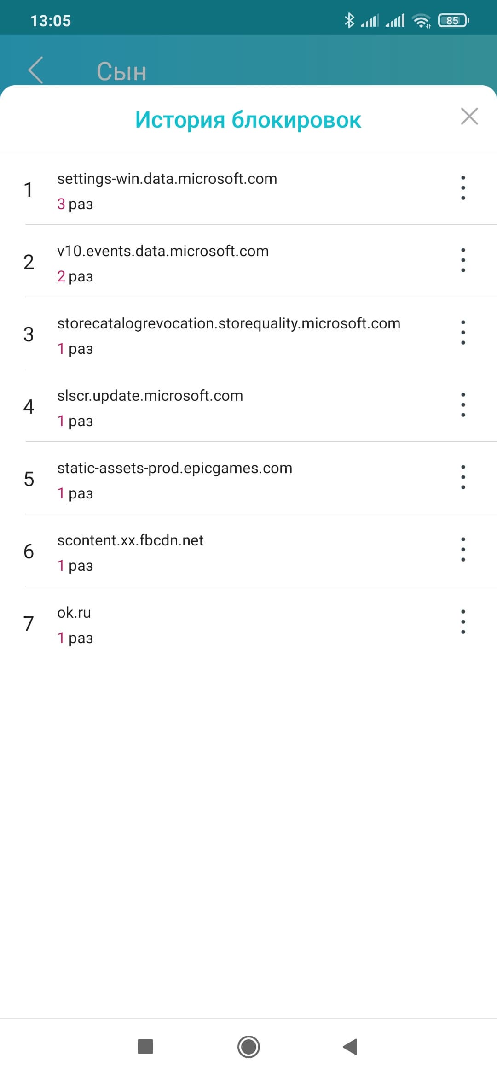Open more options for ok.ru

[x=463, y=622]
